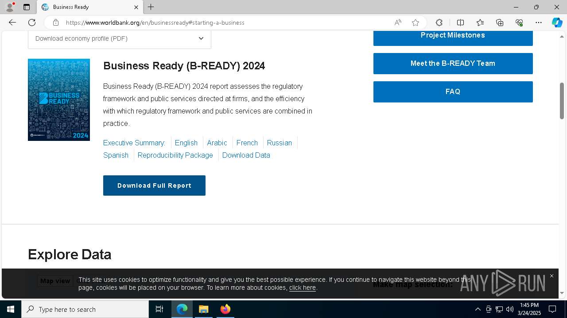Switch to Map view tab

55,281
